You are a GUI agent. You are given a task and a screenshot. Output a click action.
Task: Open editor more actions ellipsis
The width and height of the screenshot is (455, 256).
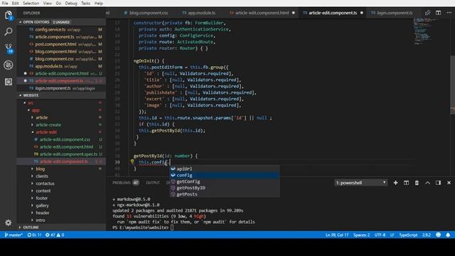(x=449, y=13)
